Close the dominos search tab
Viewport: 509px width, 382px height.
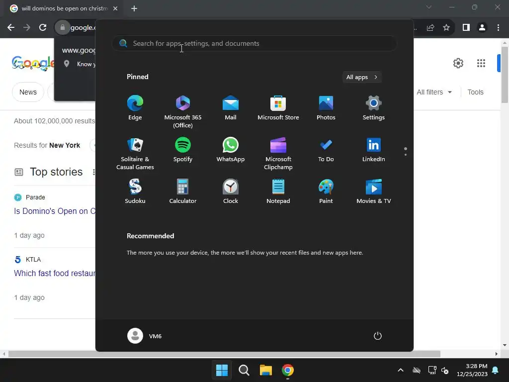(x=115, y=8)
